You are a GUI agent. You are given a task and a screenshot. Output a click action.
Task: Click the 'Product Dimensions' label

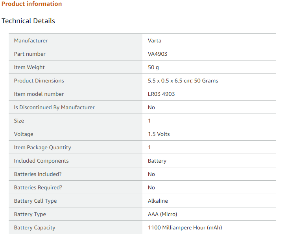(39, 81)
